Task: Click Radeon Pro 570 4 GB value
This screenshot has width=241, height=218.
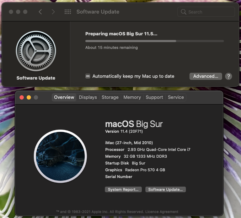Action: tap(145, 170)
